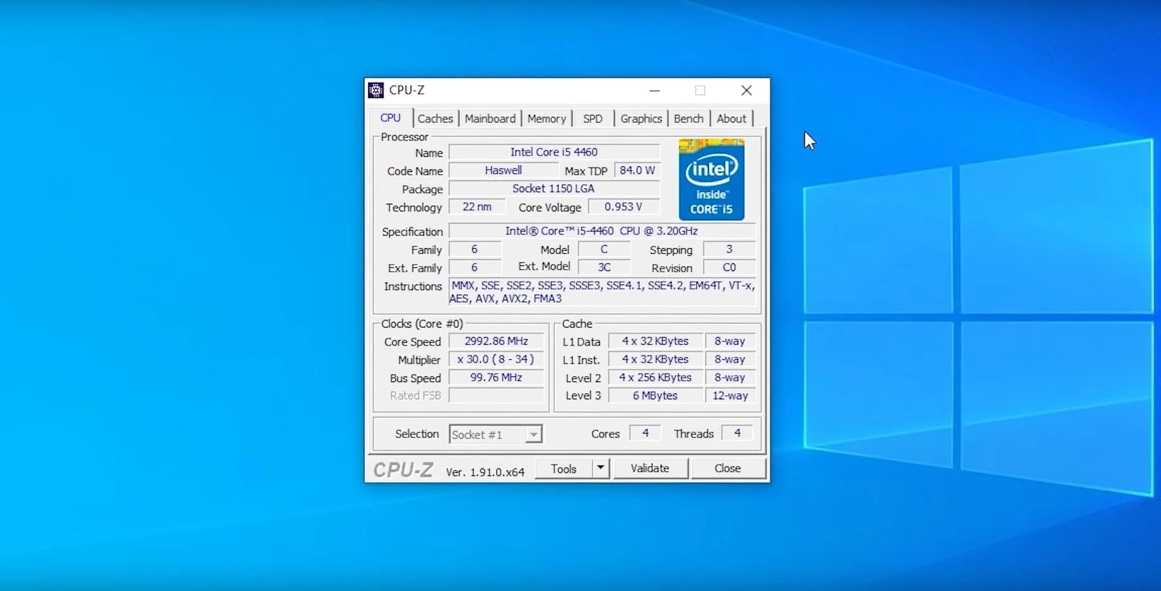Click the Model value C
The width and height of the screenshot is (1161, 591).
(604, 249)
